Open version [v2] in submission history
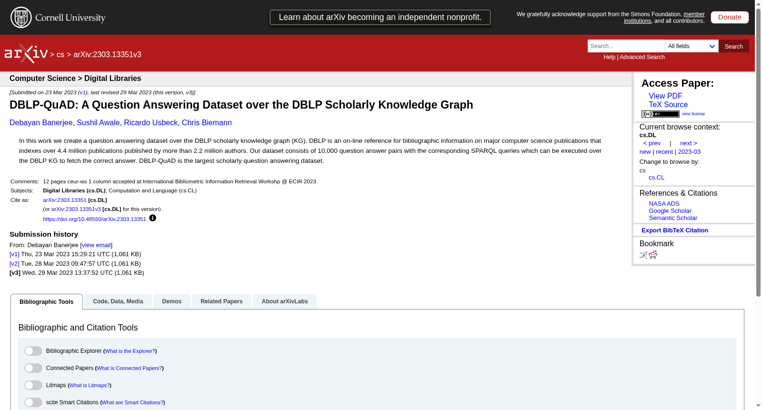This screenshot has width=762, height=410. 14,264
